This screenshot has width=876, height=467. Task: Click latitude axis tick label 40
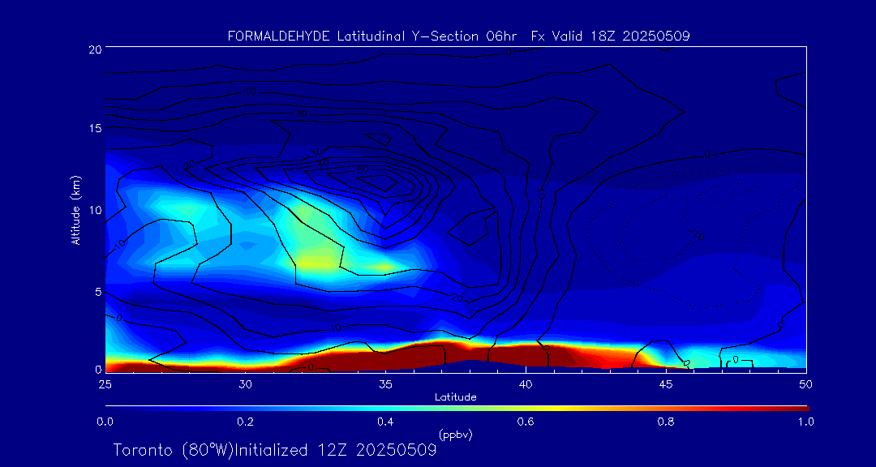(x=525, y=383)
